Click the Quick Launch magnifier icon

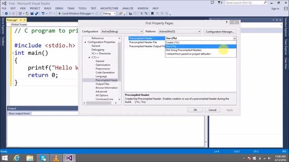pyautogui.click(x=265, y=3)
